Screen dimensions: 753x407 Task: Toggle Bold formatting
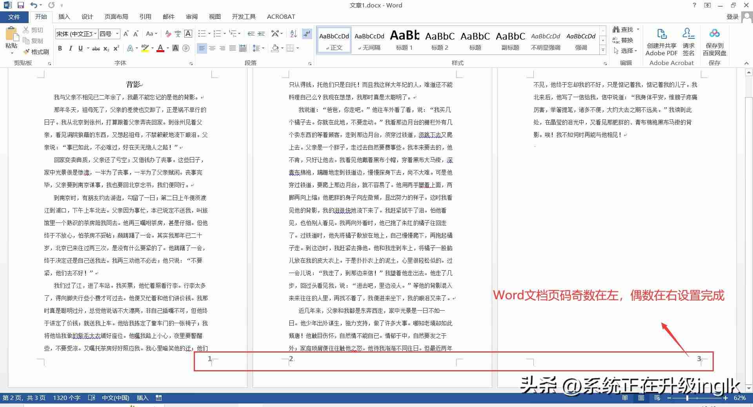point(60,49)
